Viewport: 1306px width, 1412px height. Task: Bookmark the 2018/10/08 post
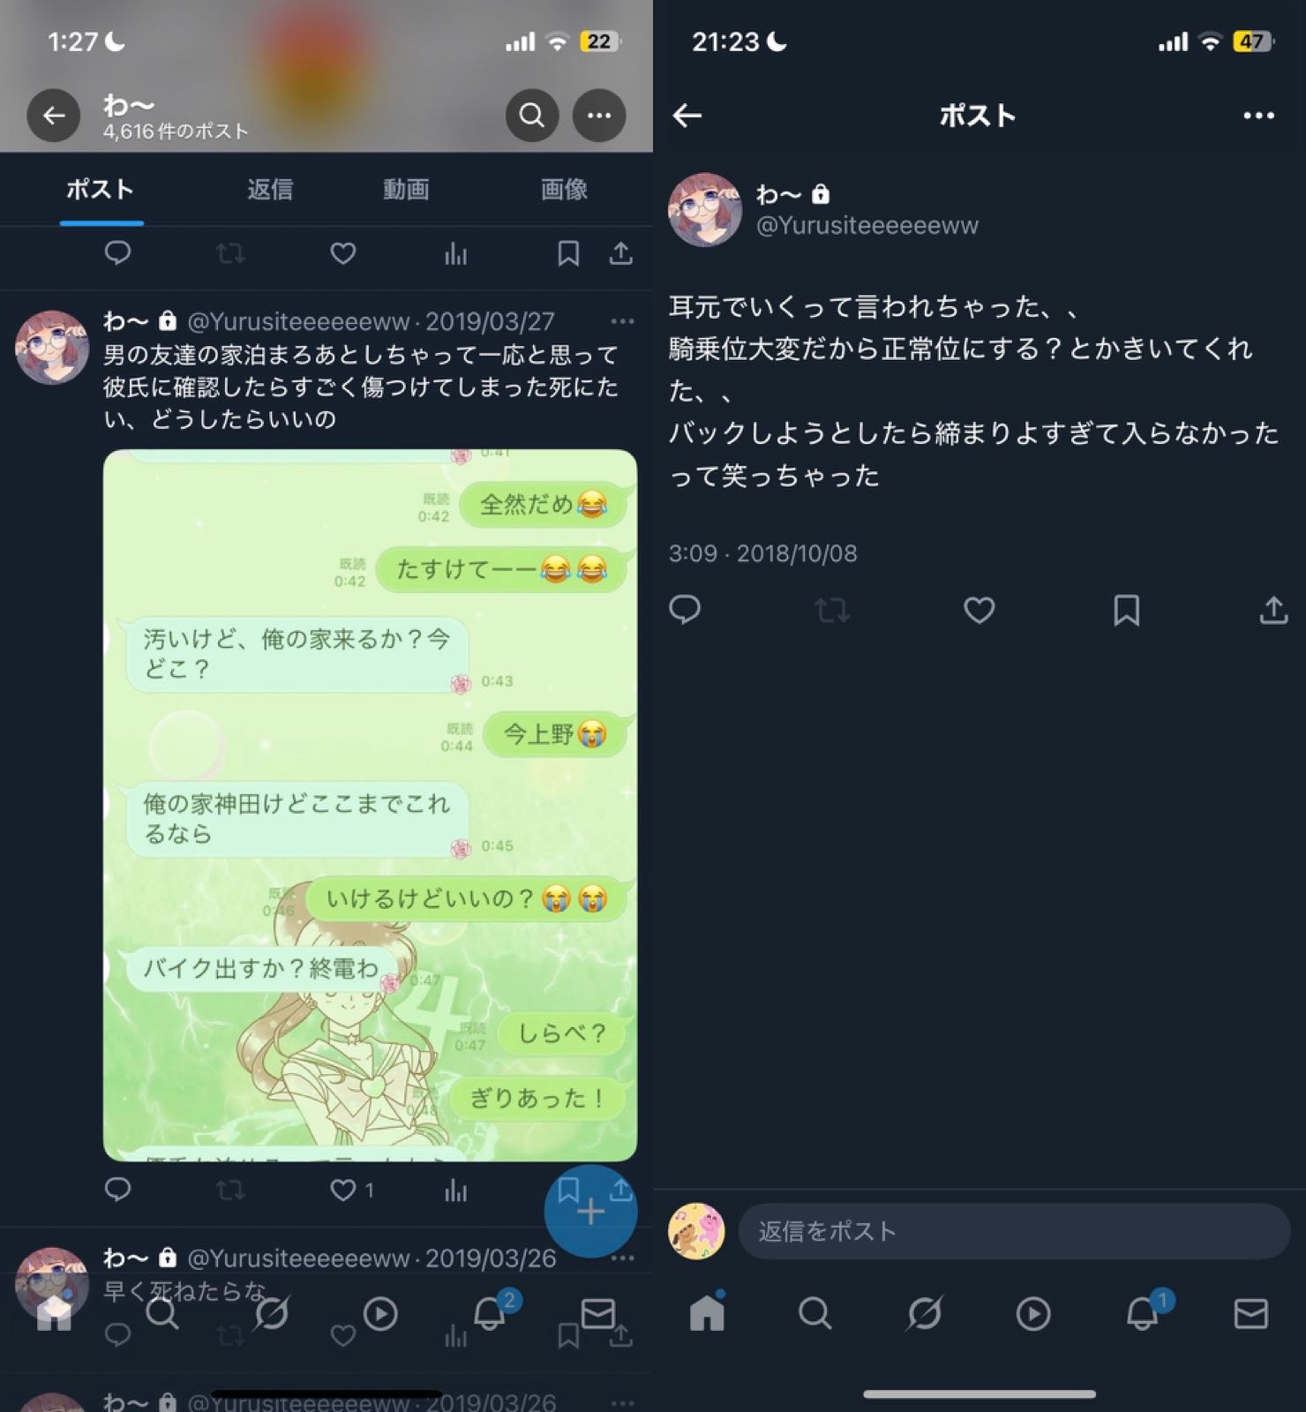click(1126, 610)
